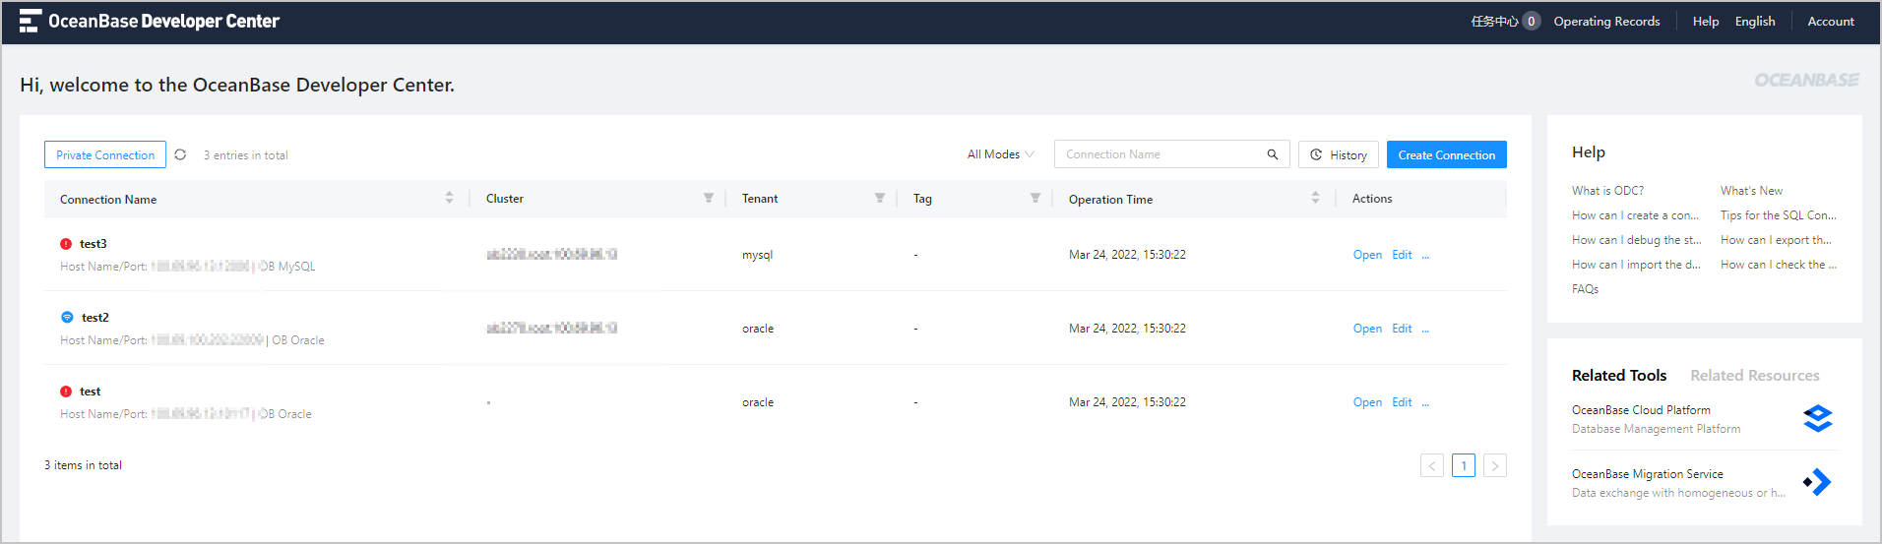
Task: Click the OceanBase Cloud Platform icon
Action: (x=1817, y=418)
